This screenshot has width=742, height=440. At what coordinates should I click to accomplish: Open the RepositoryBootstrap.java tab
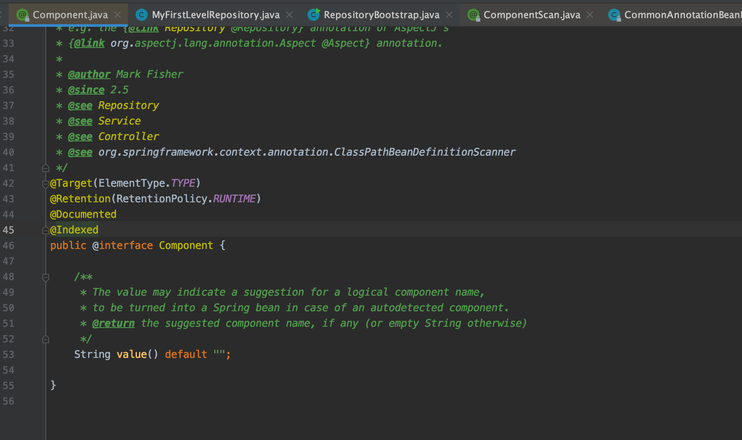381,15
